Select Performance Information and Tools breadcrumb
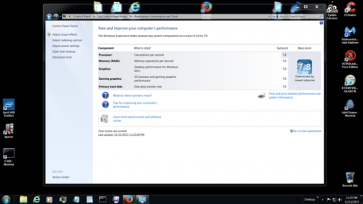The height and width of the screenshot is (204, 363). pyautogui.click(x=156, y=16)
